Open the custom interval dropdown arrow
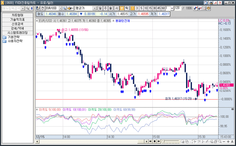236x146 pixels. coord(172,8)
